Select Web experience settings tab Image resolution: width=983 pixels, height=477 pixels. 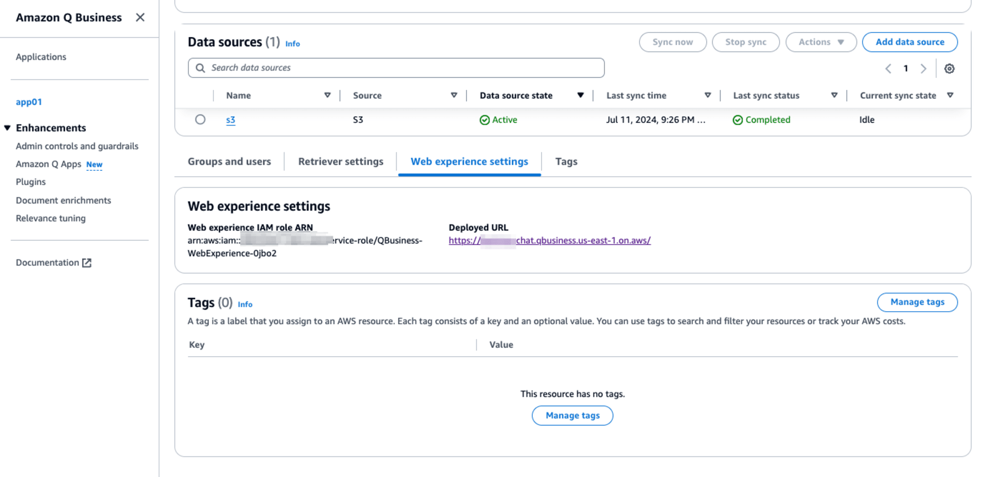point(469,161)
